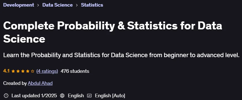
Task: Click the fifth outlined rating star
Action: [33, 71]
